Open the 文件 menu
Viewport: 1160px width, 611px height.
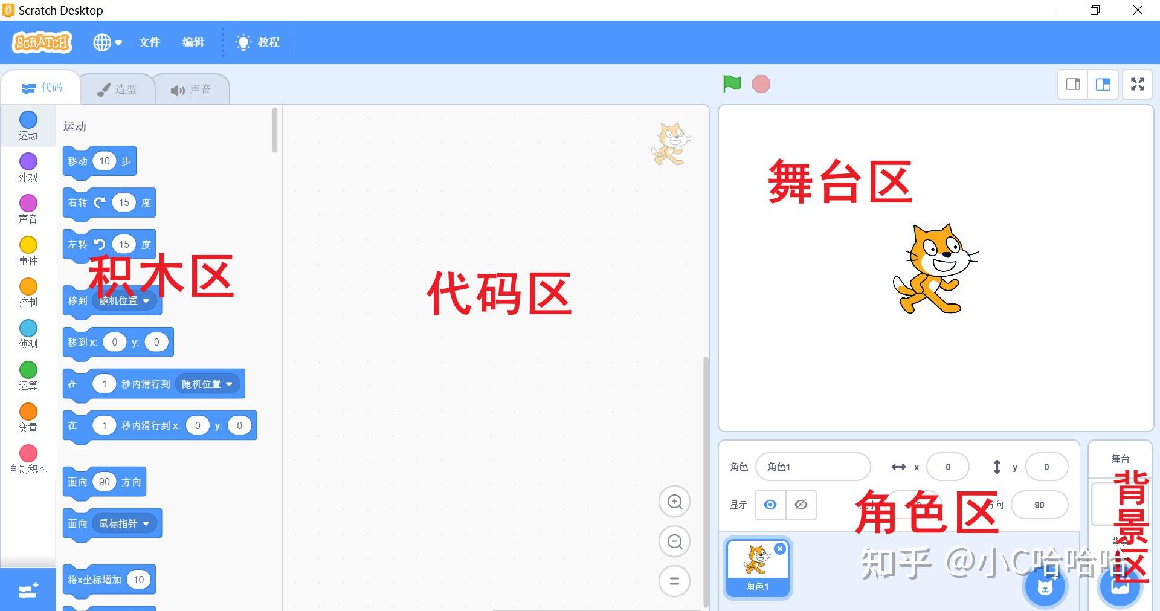149,42
